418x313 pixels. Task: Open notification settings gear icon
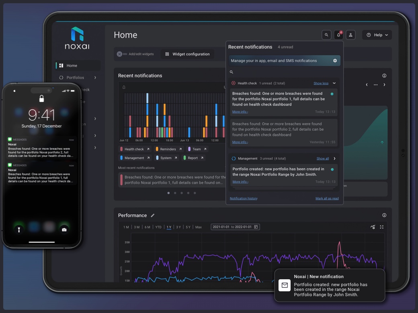coord(335,61)
